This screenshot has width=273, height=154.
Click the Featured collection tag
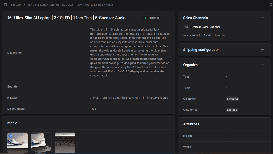[x=232, y=99]
